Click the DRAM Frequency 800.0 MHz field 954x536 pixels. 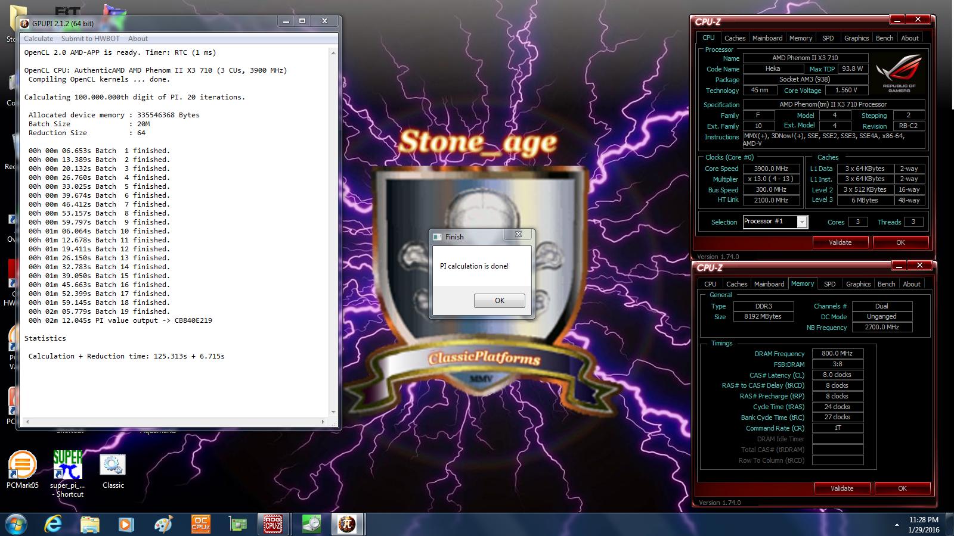click(x=837, y=353)
